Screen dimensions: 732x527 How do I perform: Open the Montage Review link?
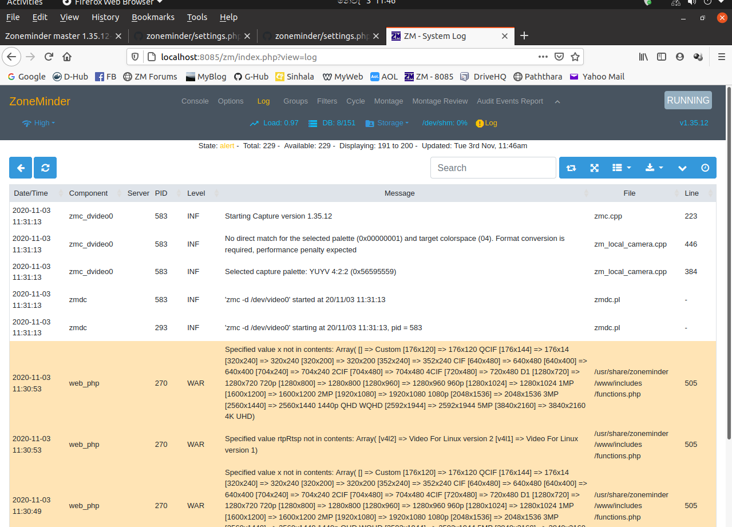(x=440, y=101)
